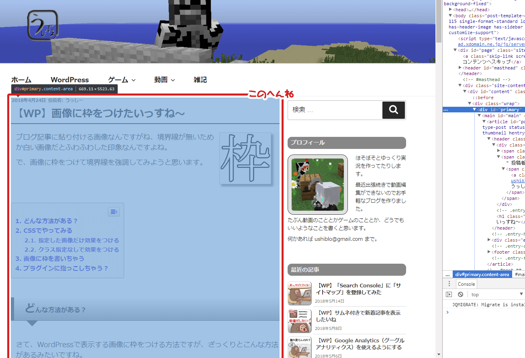Expand the div class="e node

coord(489,240)
